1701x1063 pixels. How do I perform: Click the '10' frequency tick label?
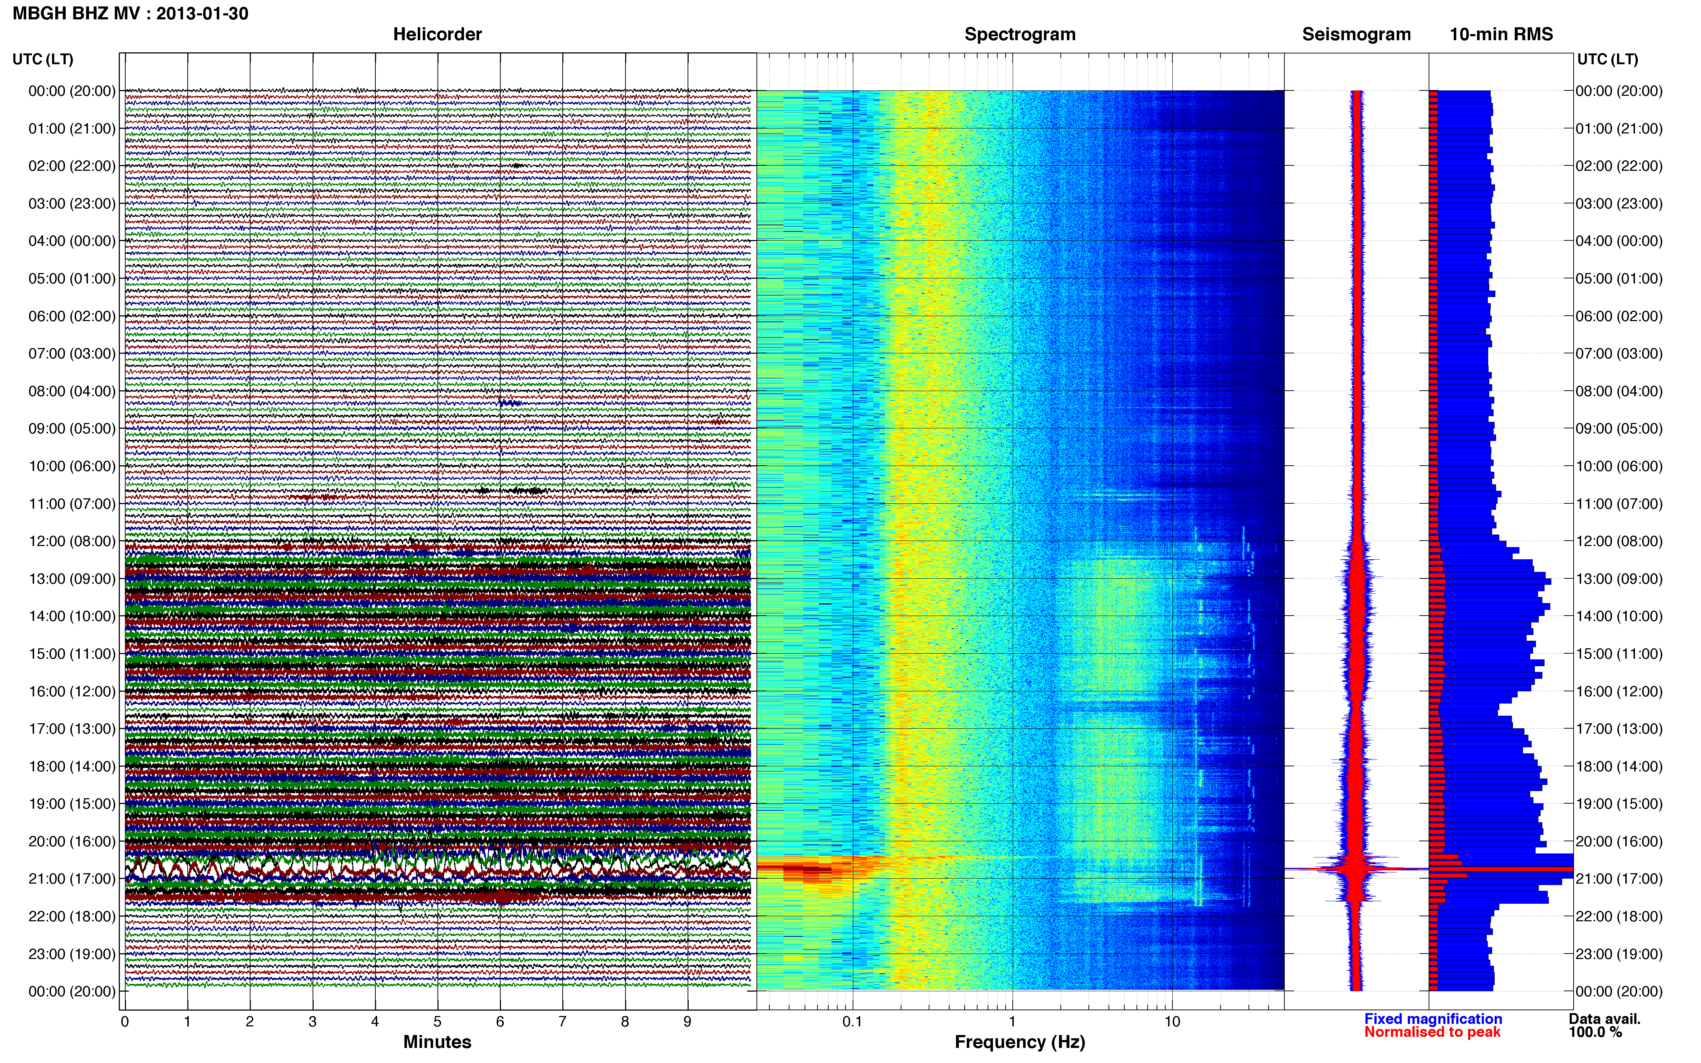1172,1021
